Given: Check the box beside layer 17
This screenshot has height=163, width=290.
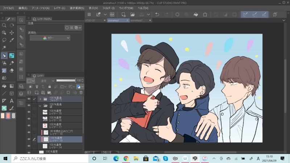Looking at the screenshot, I should click(34, 125).
